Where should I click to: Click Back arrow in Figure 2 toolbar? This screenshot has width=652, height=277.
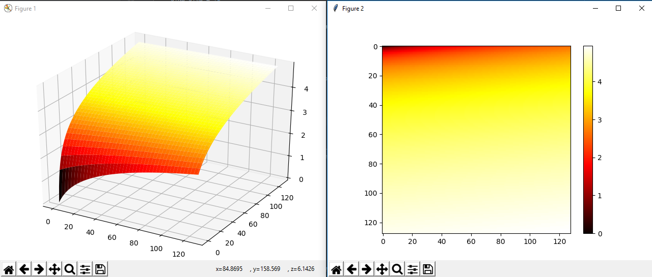[x=351, y=269]
